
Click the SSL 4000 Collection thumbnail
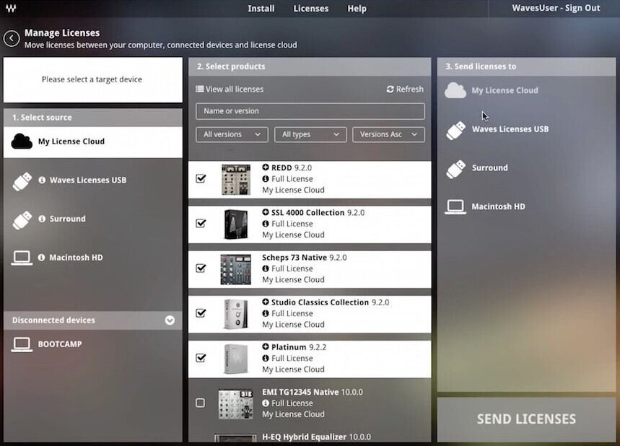click(x=236, y=224)
